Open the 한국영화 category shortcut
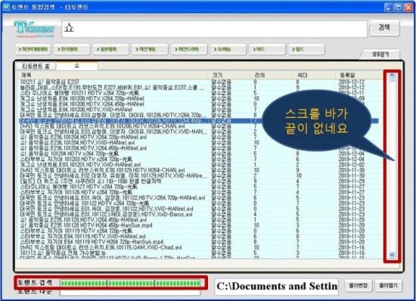Viewport: 416px width, 301px height. tap(72, 49)
